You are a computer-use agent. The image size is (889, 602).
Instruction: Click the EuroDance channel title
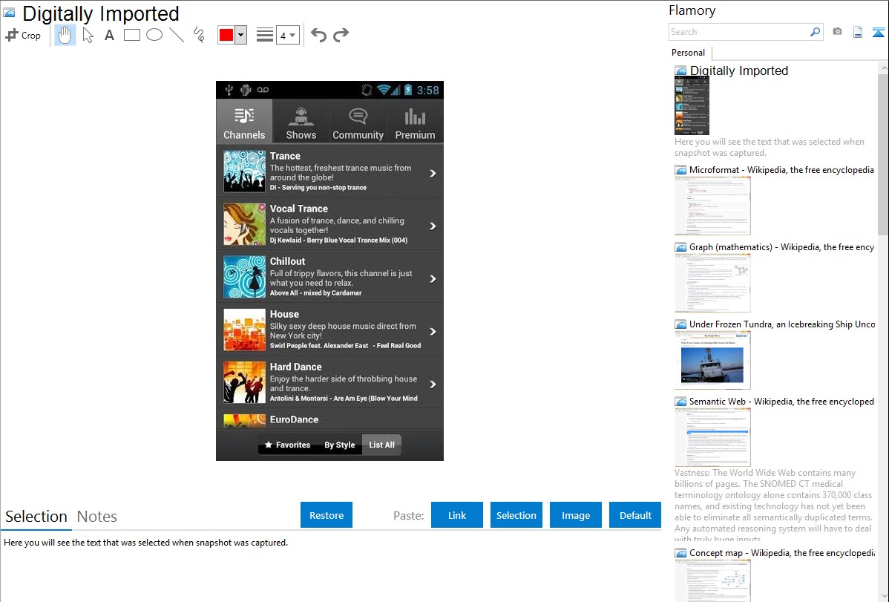tap(294, 420)
